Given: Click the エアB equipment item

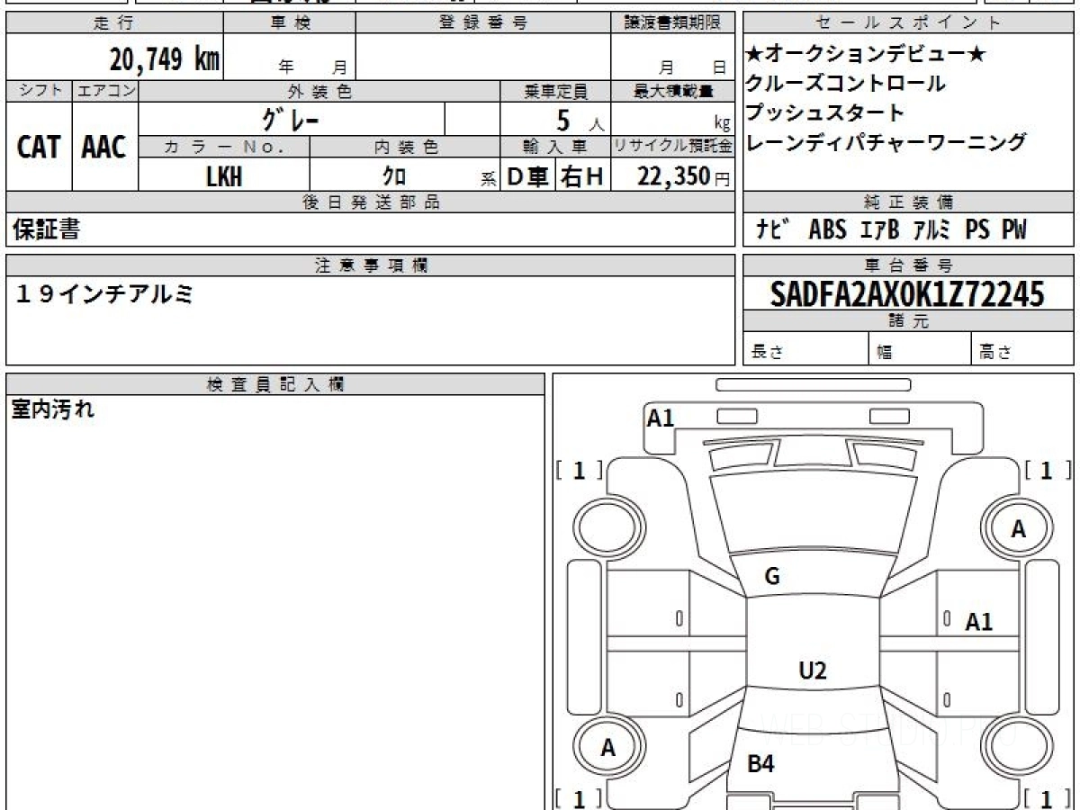Looking at the screenshot, I should pos(880,230).
